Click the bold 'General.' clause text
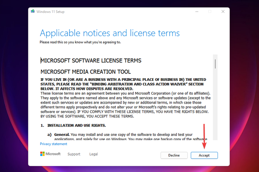259x172 pixels. [62, 135]
